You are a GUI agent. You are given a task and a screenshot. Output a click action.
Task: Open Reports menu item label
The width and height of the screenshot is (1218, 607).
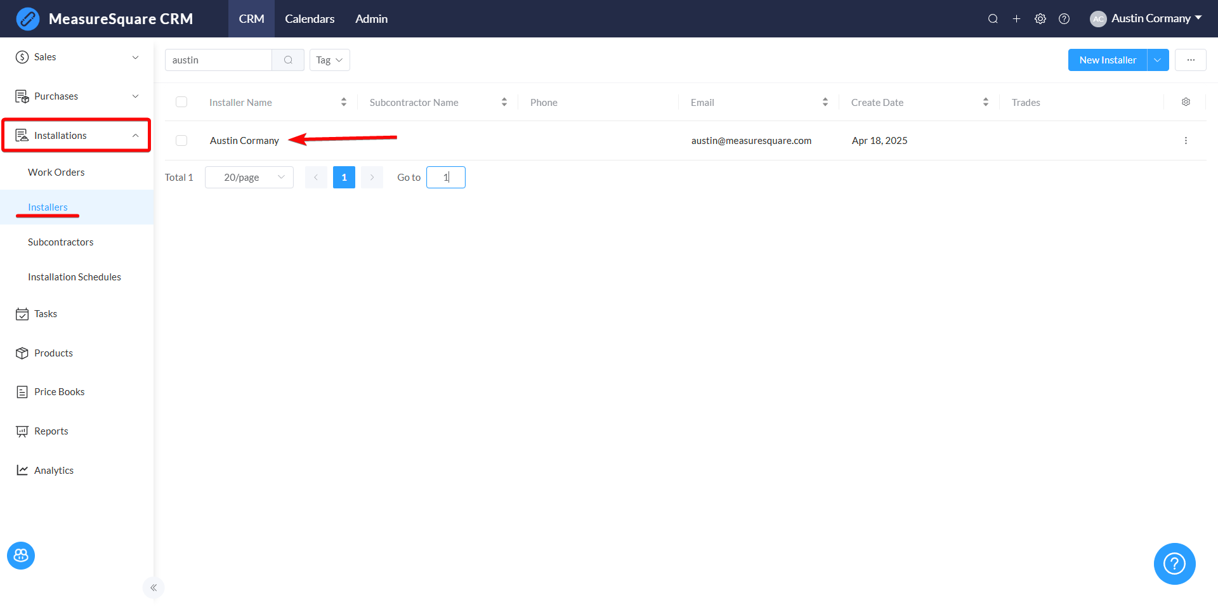coord(51,431)
